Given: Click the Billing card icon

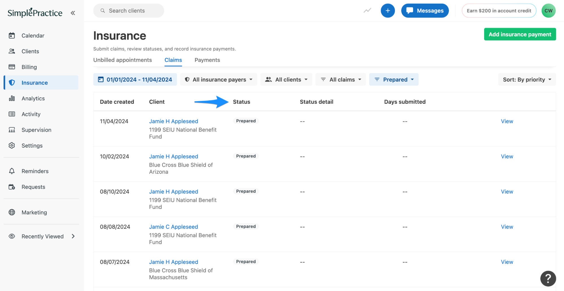Looking at the screenshot, I should pyautogui.click(x=12, y=67).
